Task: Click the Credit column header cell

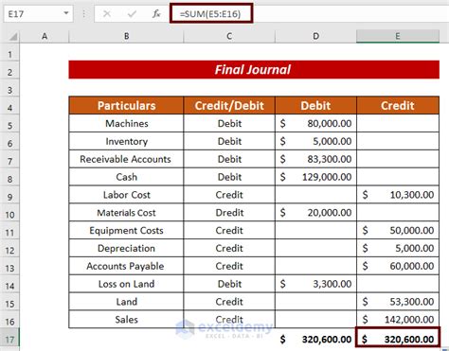Action: [398, 105]
